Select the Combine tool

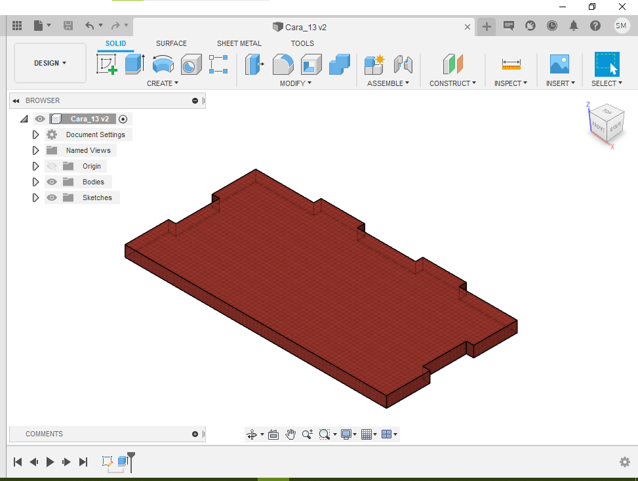pos(340,64)
